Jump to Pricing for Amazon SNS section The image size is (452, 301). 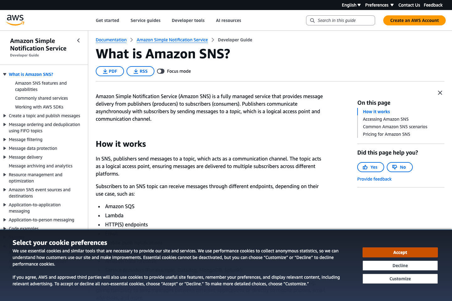(x=386, y=134)
